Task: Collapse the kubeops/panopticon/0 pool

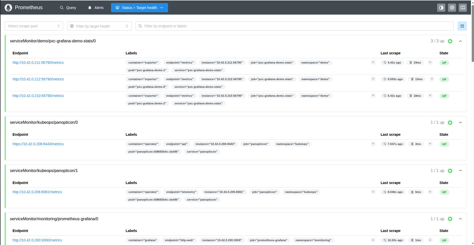Action: pos(460,122)
